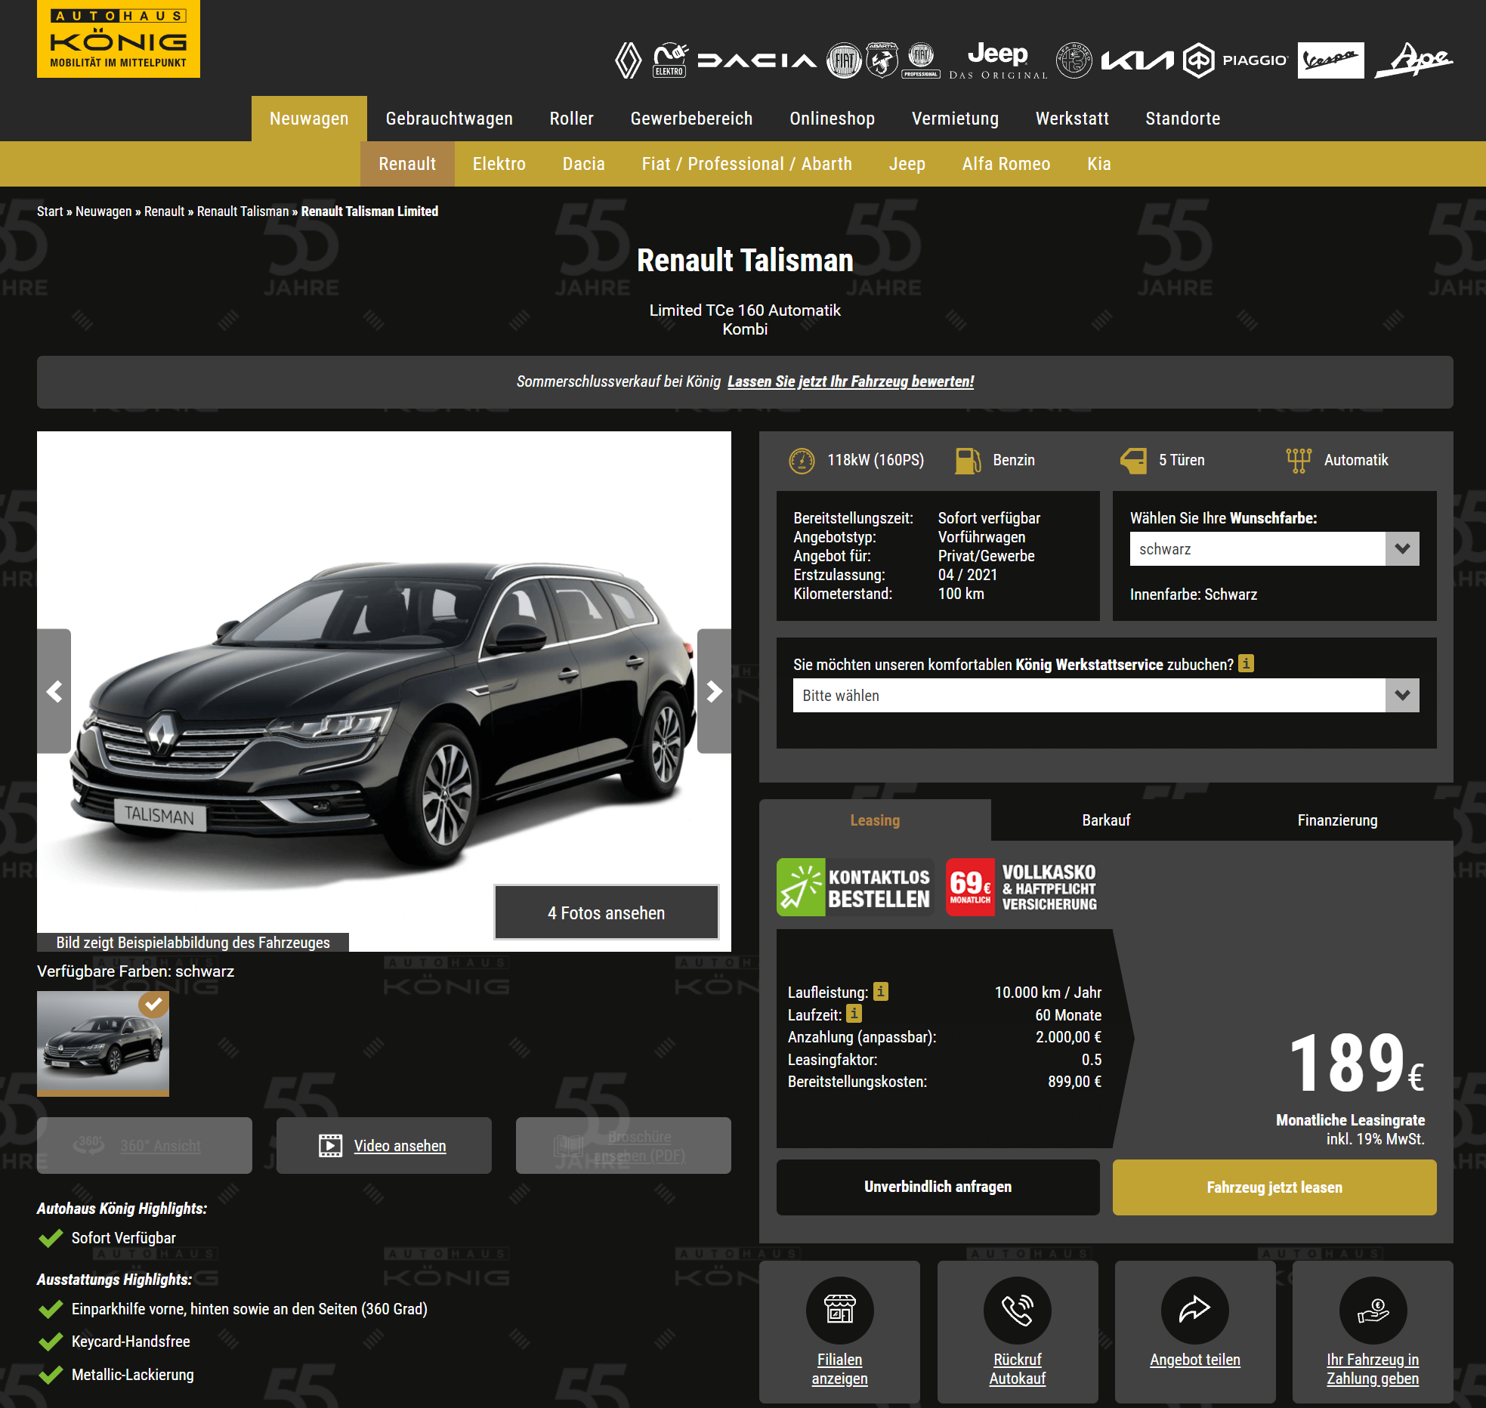
Task: Open the Werkstatt menu item
Action: coord(1072,119)
